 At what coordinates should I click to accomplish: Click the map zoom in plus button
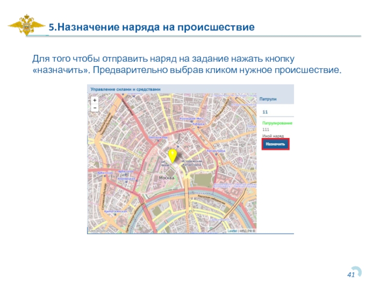pyautogui.click(x=94, y=100)
